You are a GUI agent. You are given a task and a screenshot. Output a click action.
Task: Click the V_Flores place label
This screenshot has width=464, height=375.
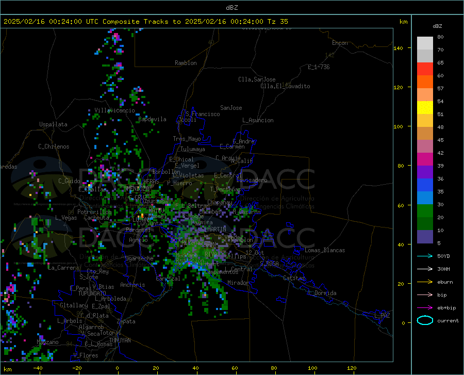tap(86, 355)
